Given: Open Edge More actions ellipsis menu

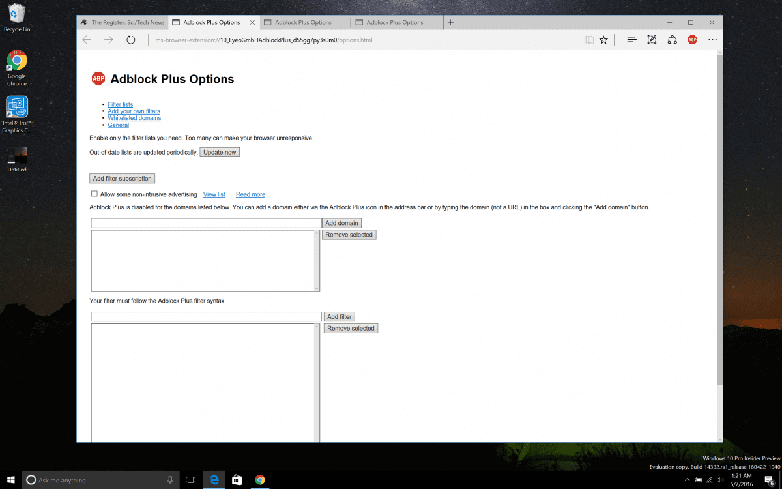Looking at the screenshot, I should coord(712,40).
